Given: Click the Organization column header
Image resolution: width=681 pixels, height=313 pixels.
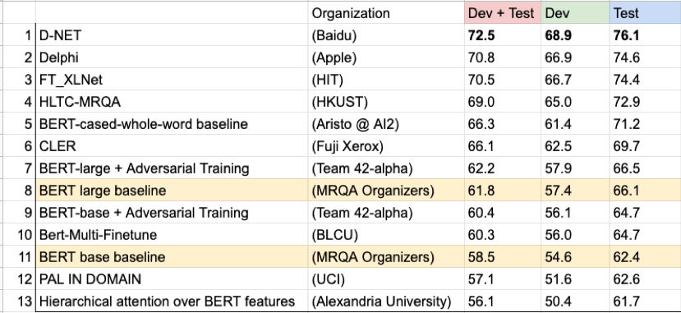Looking at the screenshot, I should 386,13.
